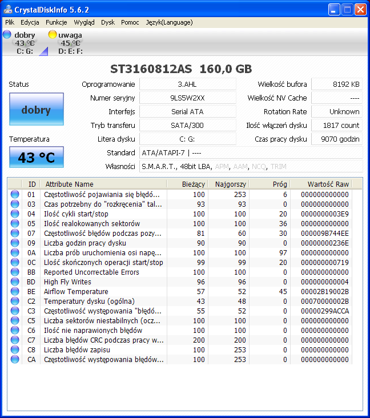Click the status orb of attribute CA

coord(15,359)
